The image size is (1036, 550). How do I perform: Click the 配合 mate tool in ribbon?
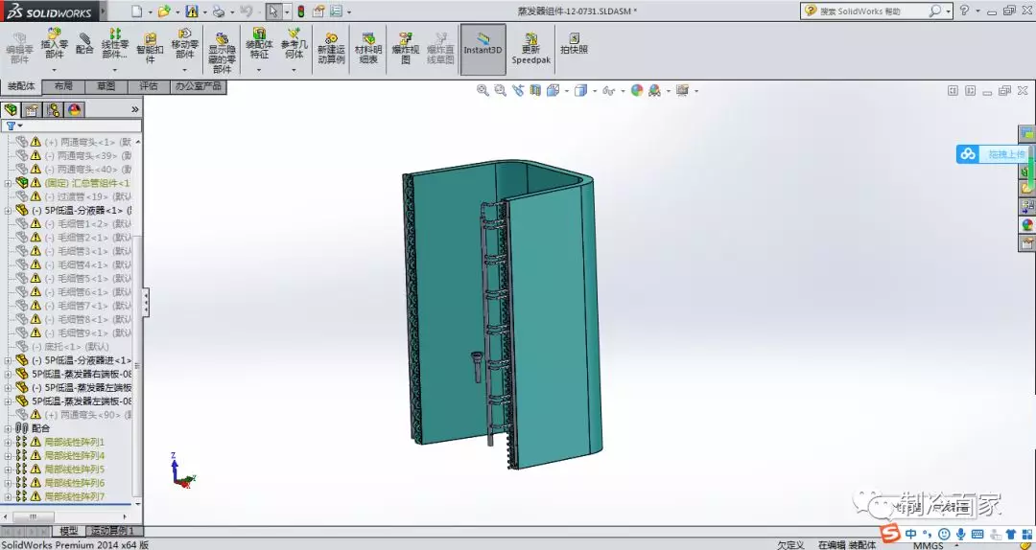pyautogui.click(x=84, y=44)
